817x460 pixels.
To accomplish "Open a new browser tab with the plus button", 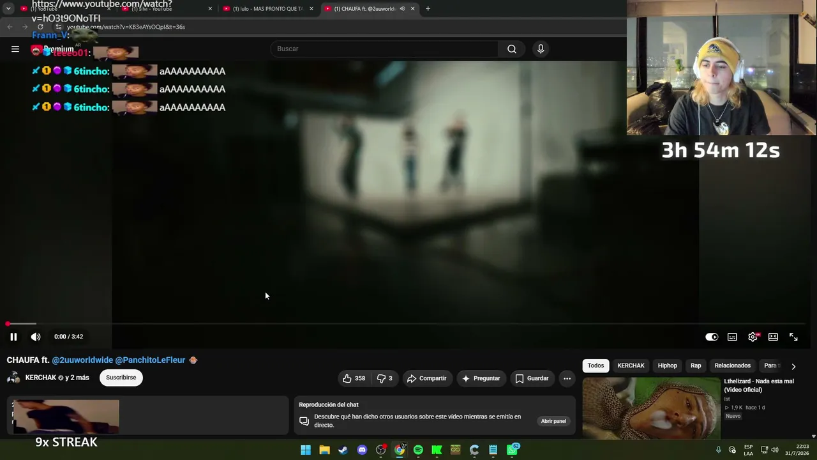I will pos(428,9).
